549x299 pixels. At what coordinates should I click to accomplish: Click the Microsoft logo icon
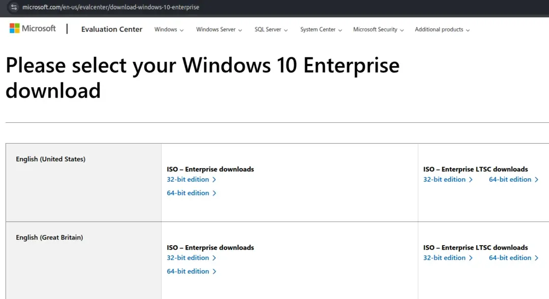click(x=15, y=28)
